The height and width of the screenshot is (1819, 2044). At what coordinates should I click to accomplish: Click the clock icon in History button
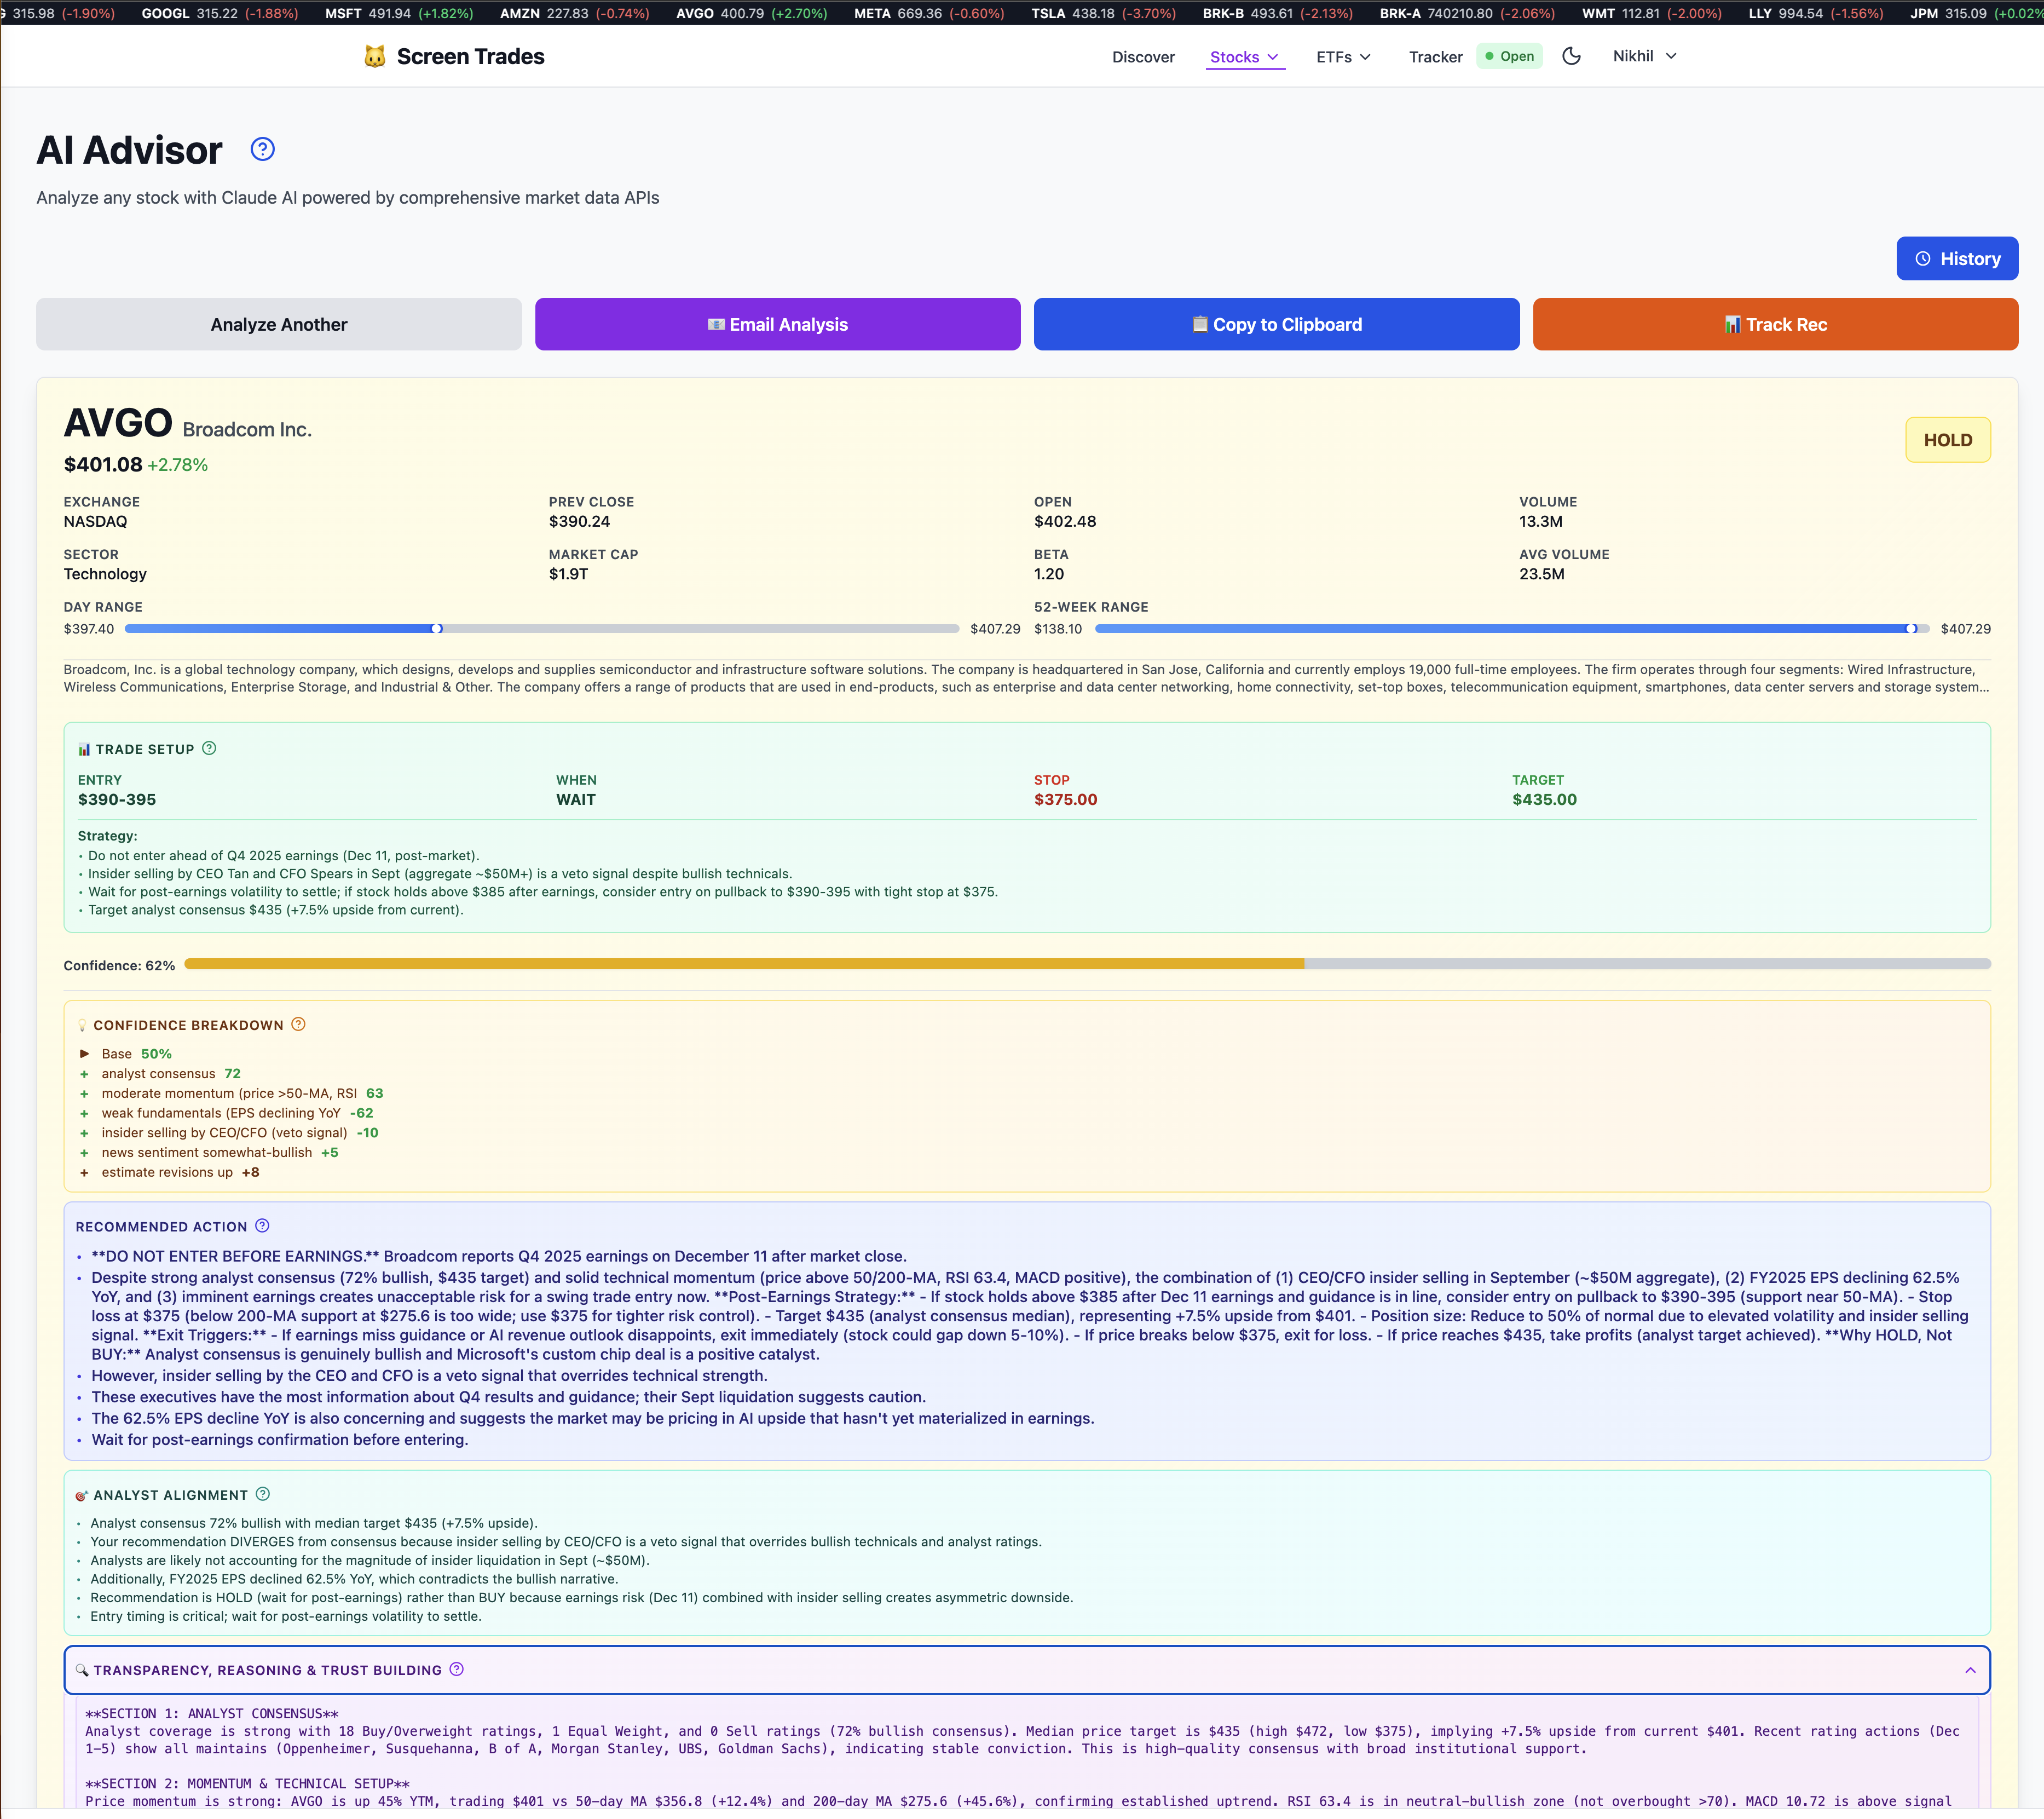[1923, 258]
